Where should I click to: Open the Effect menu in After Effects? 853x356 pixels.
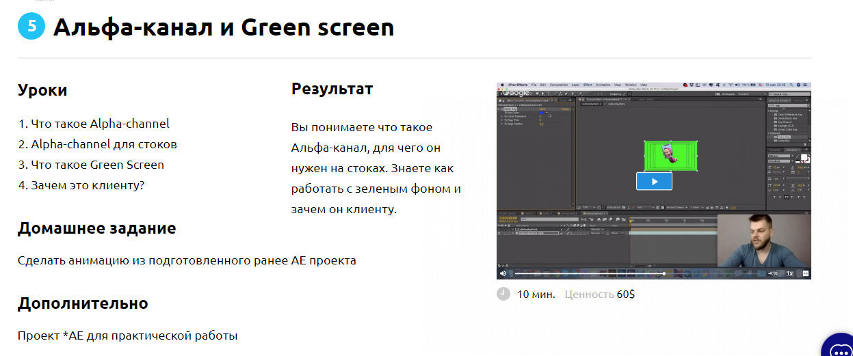click(587, 85)
